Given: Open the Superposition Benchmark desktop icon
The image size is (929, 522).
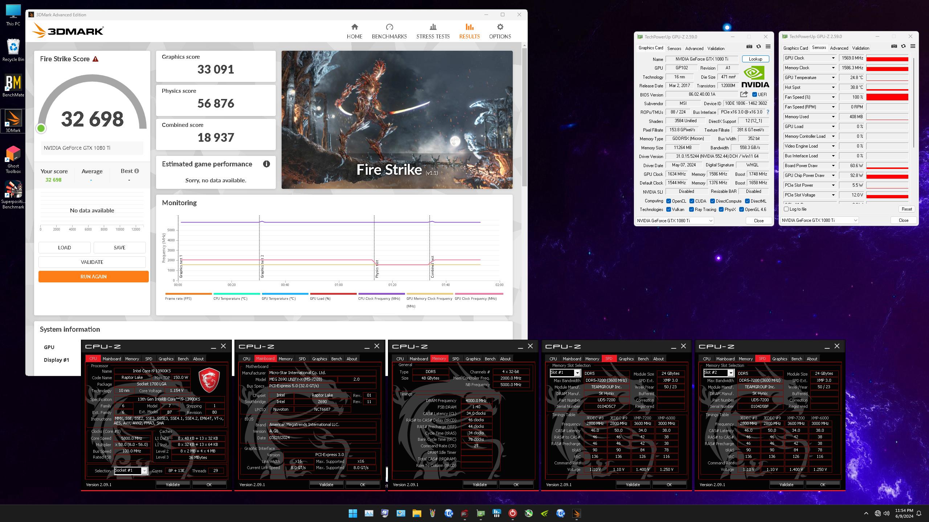Looking at the screenshot, I should 13,195.
